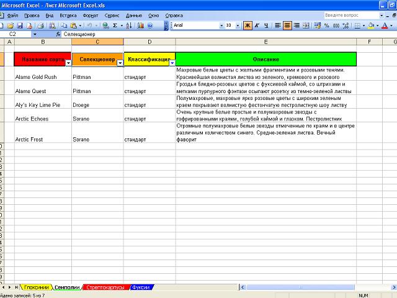Open the Chart Wizard icon
Screen dimensions: 397x298
pyautogui.click(x=141, y=25)
